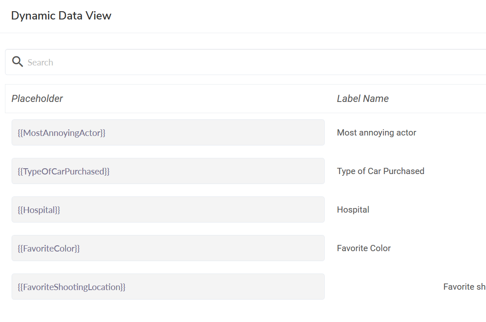This screenshot has height=322, width=486.
Task: Sort by the Placeholder column header
Action: click(37, 99)
